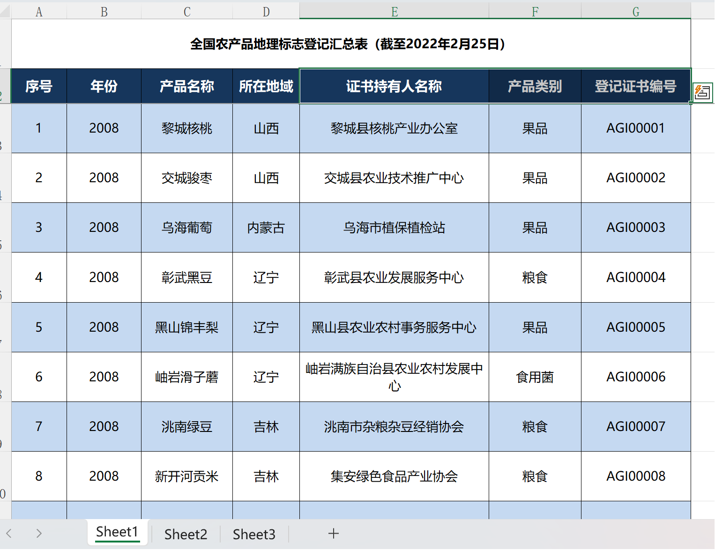Select the 产品类别 header cell
This screenshot has height=550, width=715.
click(x=535, y=86)
